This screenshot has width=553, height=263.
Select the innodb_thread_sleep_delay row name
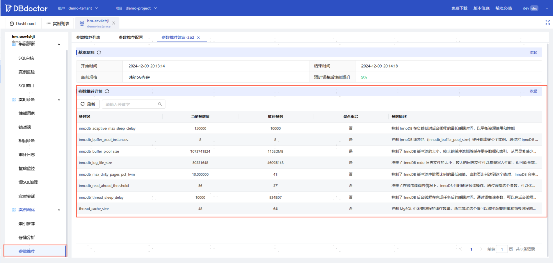click(x=101, y=197)
